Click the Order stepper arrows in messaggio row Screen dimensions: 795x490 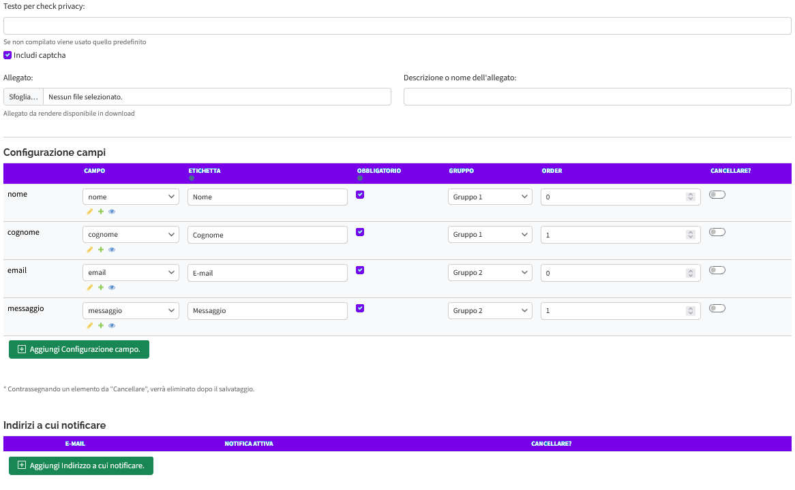tap(690, 311)
